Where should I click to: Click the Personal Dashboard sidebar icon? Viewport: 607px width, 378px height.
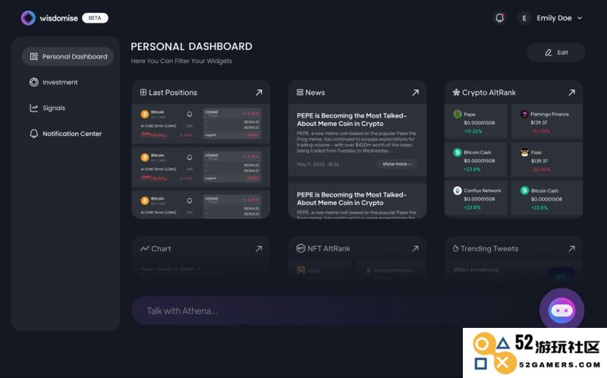point(34,56)
